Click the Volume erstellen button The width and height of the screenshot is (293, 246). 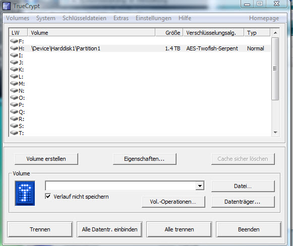coord(46,159)
